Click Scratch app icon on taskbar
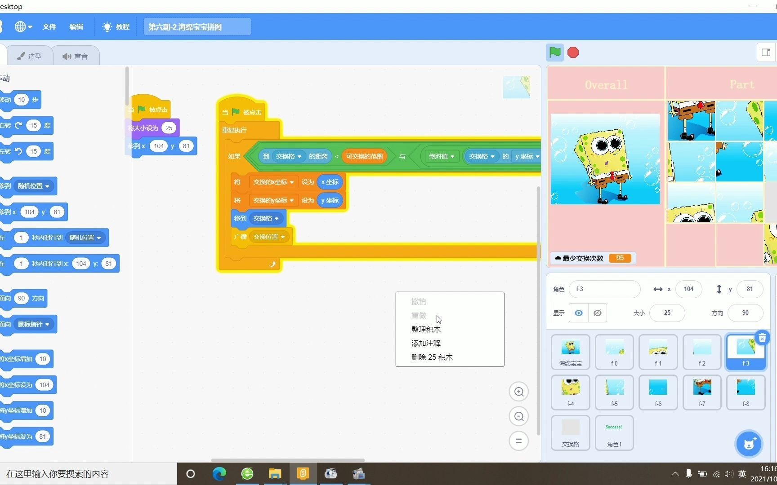Image resolution: width=777 pixels, height=485 pixels. click(303, 474)
